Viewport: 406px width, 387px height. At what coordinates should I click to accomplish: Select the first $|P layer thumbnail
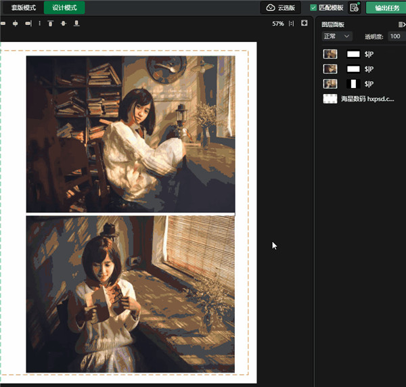[330, 54]
